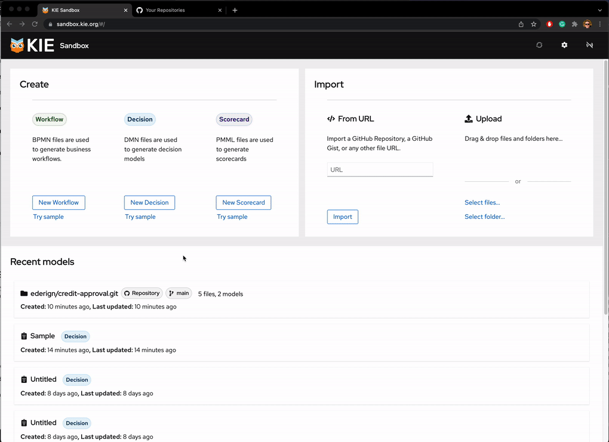Image resolution: width=609 pixels, height=442 pixels.
Task: Click the URL input field
Action: 380,170
